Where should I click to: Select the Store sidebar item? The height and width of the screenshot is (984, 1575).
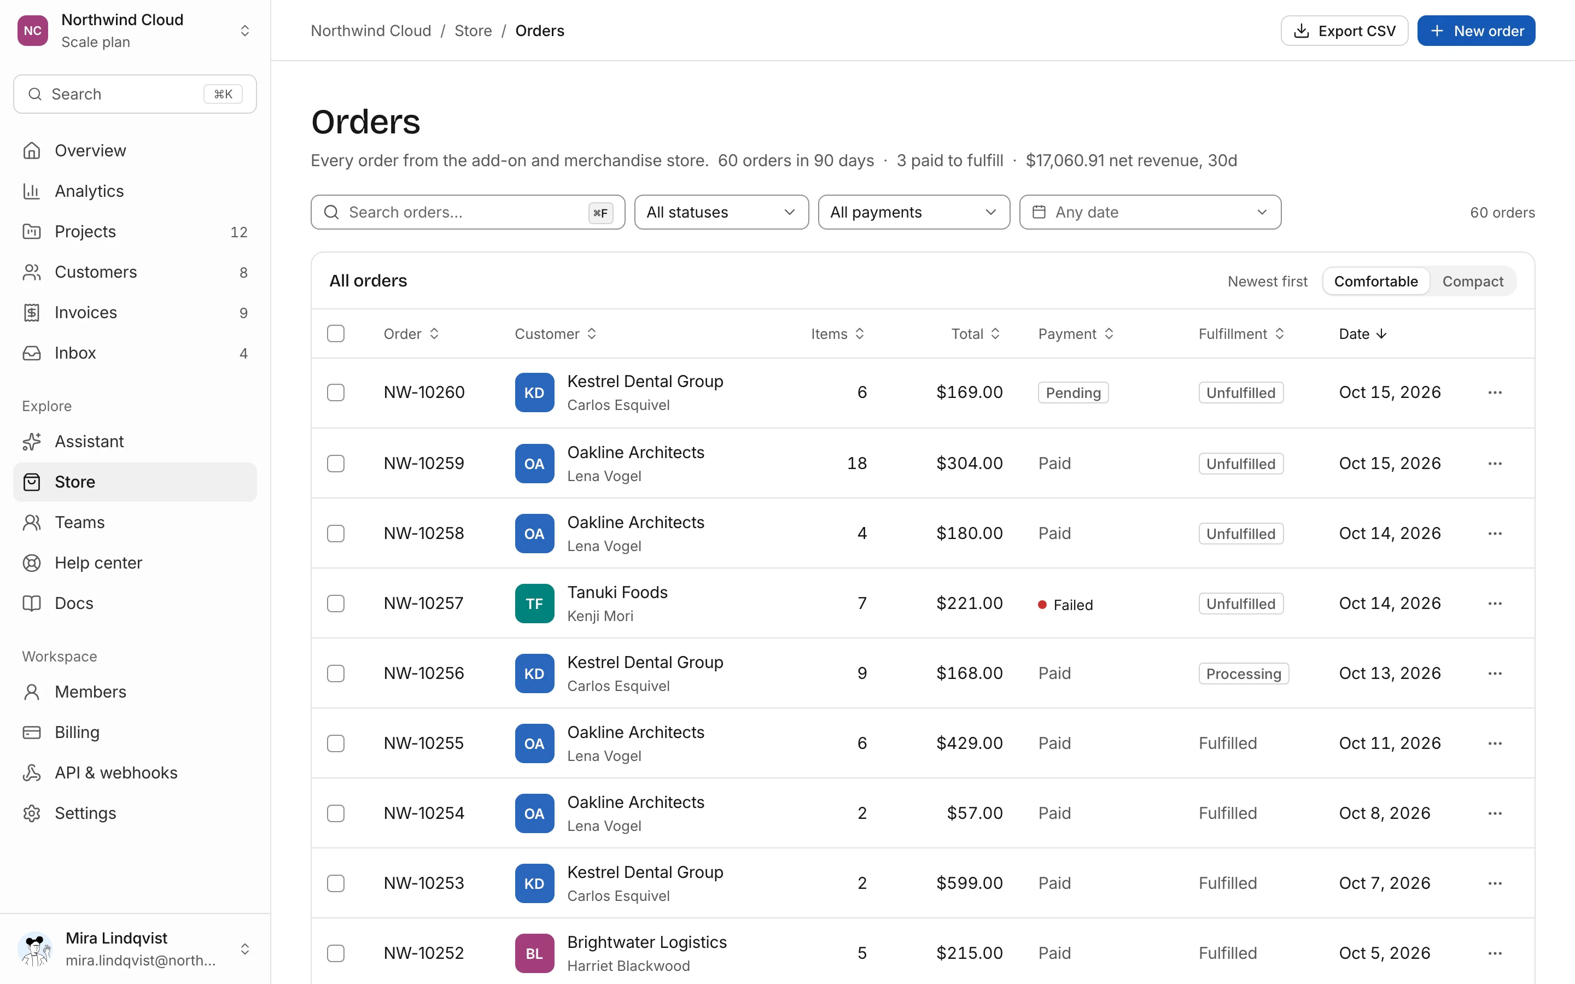135,482
